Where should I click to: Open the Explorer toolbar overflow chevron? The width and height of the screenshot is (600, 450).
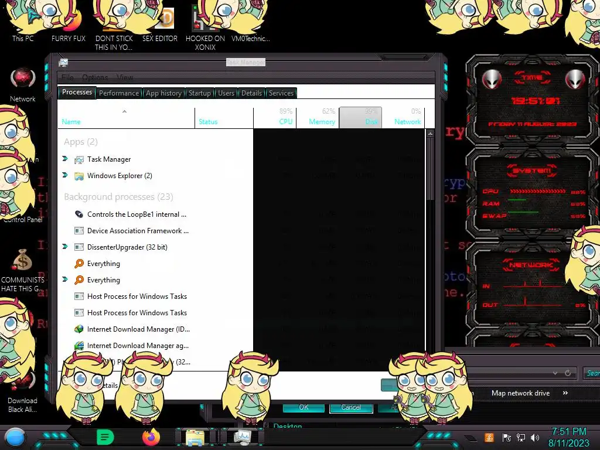(565, 393)
